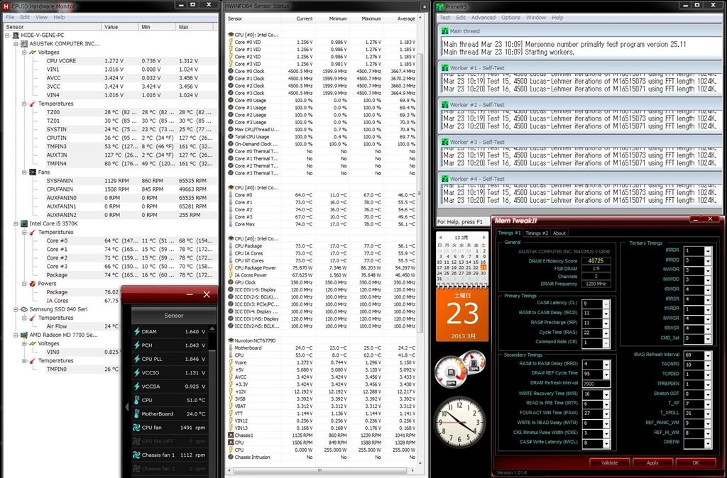Collapse the Fans node in Hardware Monitor
This screenshot has height=478, width=727.
[x=25, y=172]
